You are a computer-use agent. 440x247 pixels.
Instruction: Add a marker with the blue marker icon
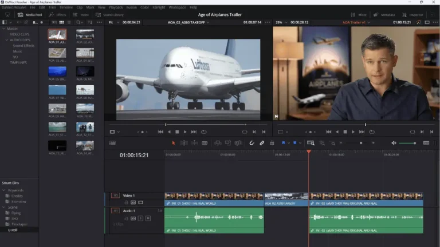tap(295, 143)
